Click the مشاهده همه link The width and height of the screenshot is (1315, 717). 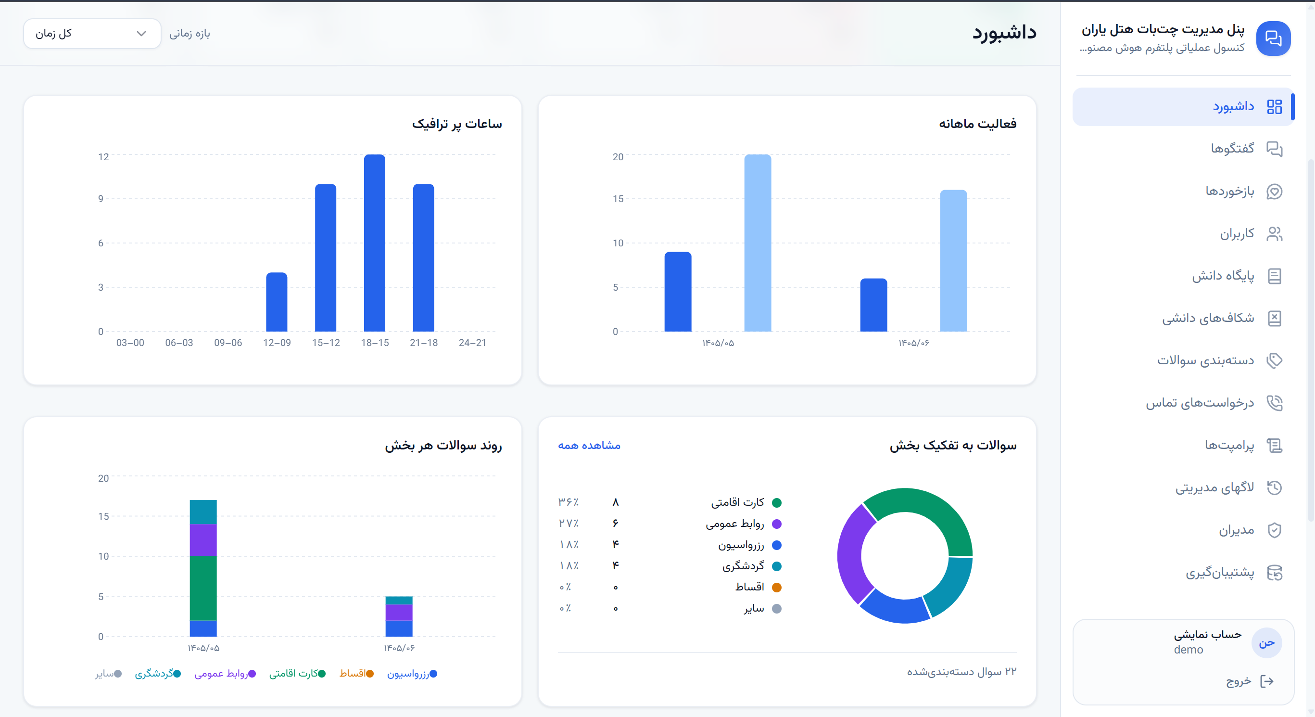pos(589,445)
